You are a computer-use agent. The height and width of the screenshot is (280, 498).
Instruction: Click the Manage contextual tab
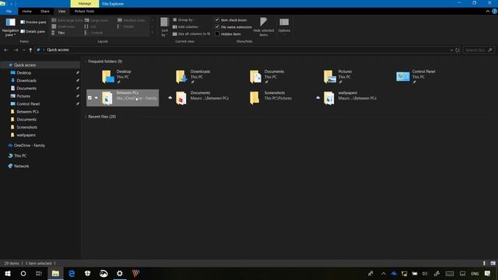(85, 3)
